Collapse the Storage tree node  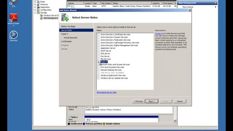[x=35, y=13]
